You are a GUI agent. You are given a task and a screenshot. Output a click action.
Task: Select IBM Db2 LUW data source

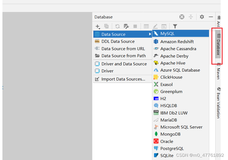pos(180,113)
